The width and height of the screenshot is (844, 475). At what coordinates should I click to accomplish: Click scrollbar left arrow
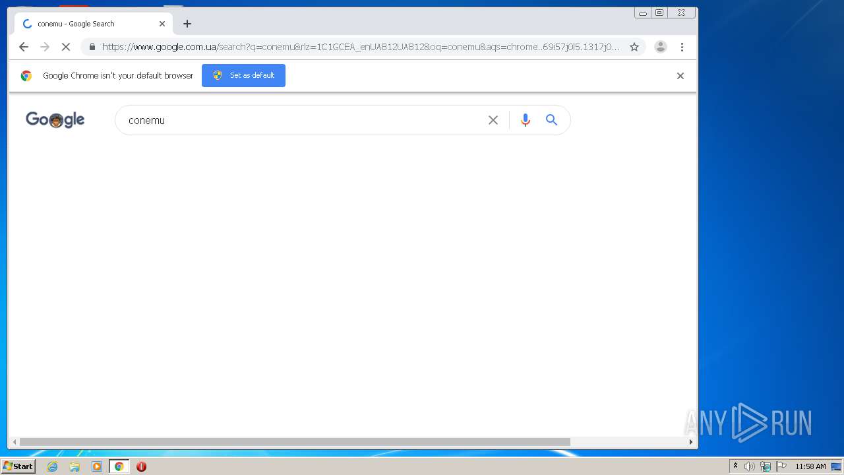pos(14,442)
